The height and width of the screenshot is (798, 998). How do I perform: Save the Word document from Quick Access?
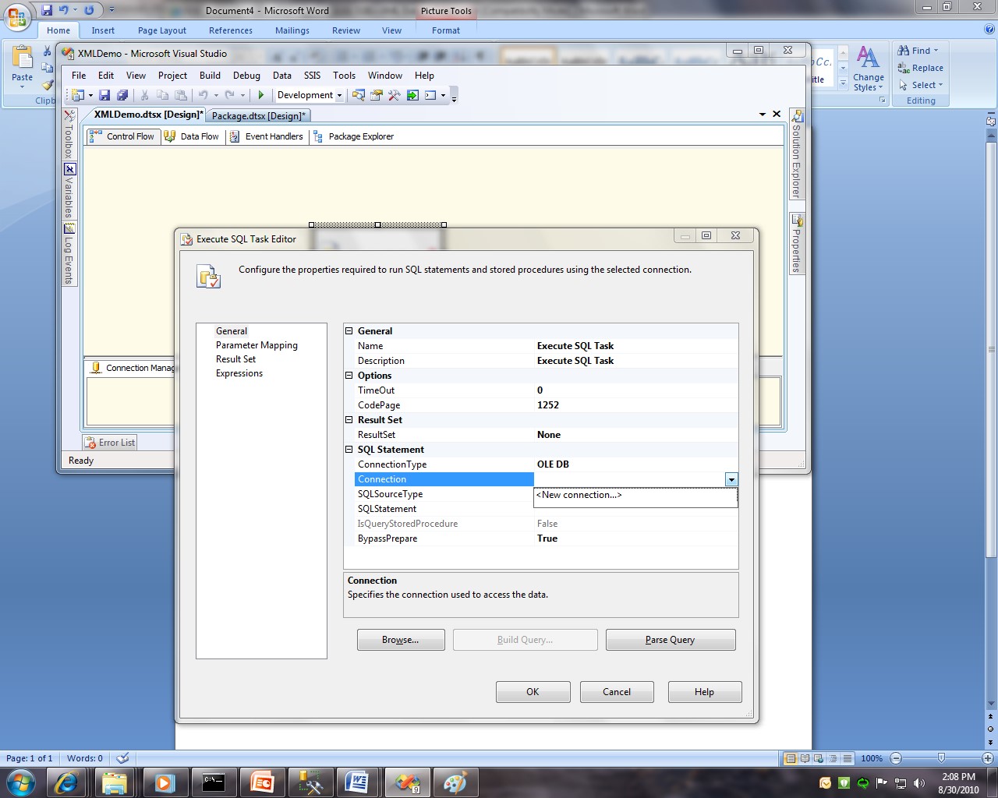[x=47, y=10]
